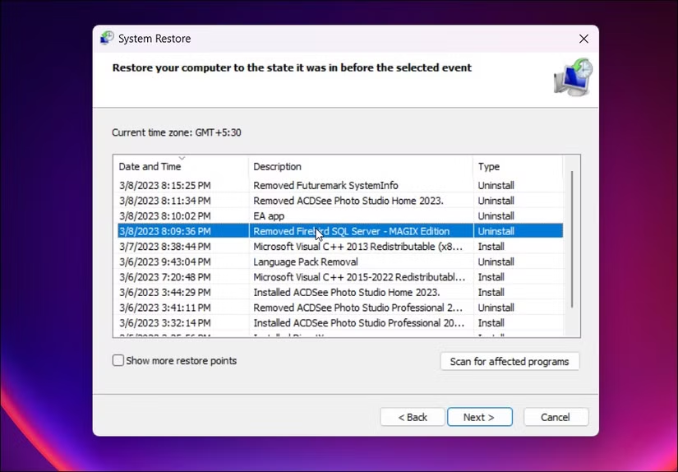The image size is (678, 472).
Task: Click date 3/6/2023 3:41:11 PM cell
Action: [165, 308]
